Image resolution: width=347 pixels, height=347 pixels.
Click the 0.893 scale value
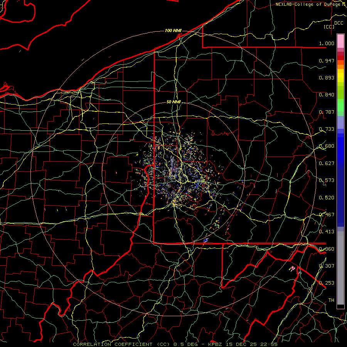(x=327, y=77)
